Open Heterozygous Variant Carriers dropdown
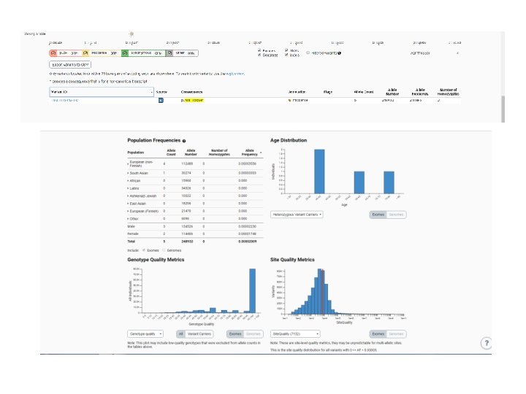The width and height of the screenshot is (526, 394). pos(297,215)
